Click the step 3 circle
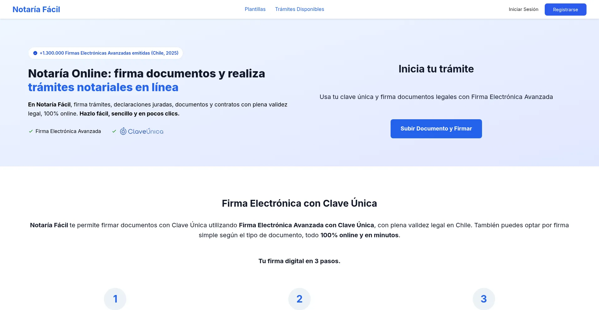The width and height of the screenshot is (599, 310). 484,299
